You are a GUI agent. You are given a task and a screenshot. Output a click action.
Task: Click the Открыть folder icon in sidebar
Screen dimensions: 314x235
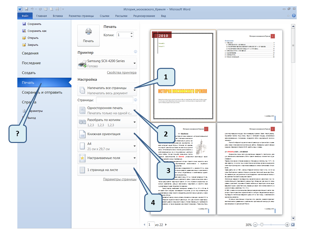click(x=24, y=38)
